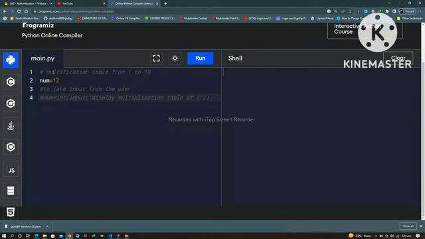Show all downloads
The height and width of the screenshot is (239, 425).
[408, 226]
